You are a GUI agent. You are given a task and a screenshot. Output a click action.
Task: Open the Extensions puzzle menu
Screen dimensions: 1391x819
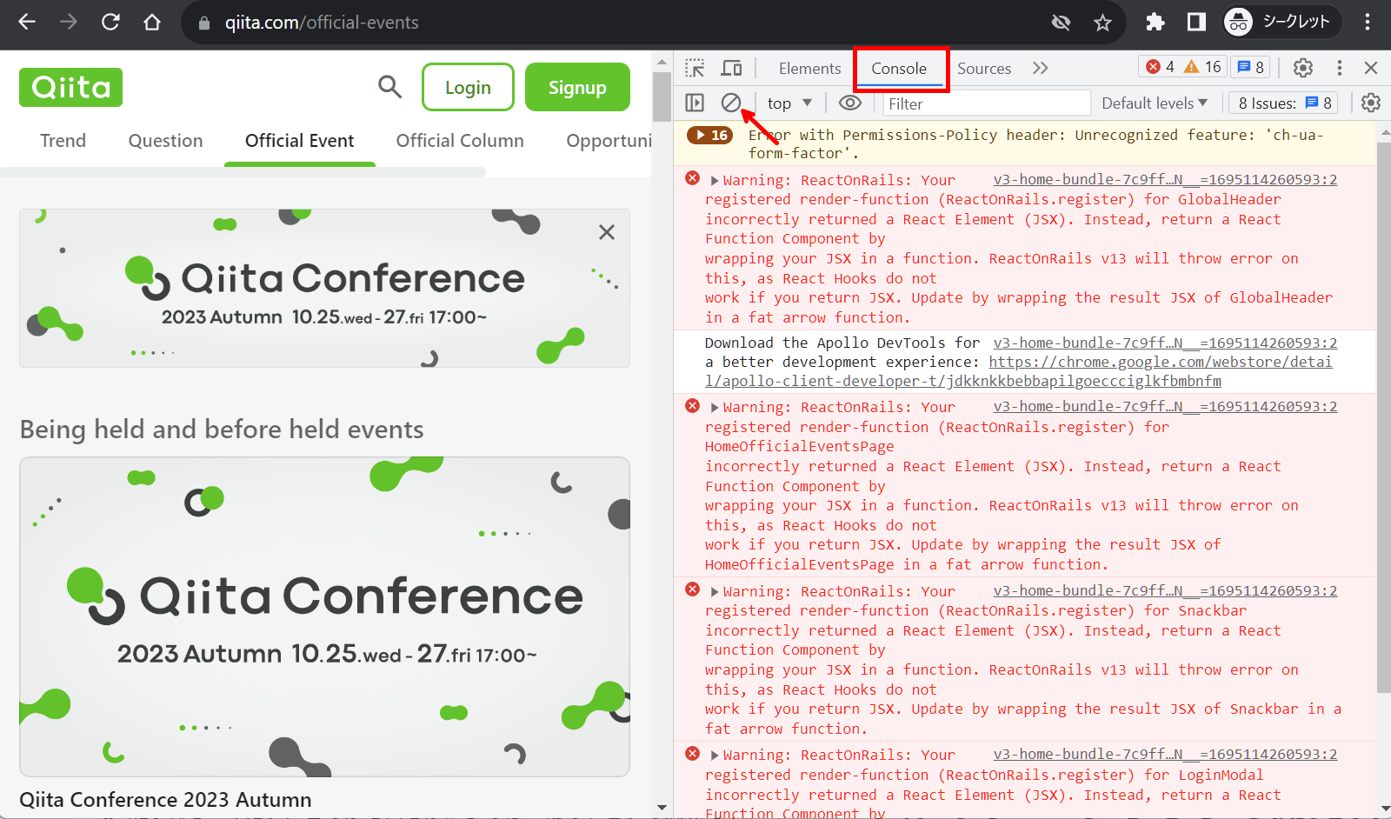click(x=1155, y=22)
